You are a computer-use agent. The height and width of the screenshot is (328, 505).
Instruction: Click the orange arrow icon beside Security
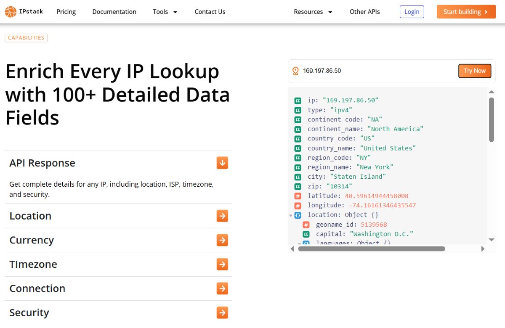222,312
